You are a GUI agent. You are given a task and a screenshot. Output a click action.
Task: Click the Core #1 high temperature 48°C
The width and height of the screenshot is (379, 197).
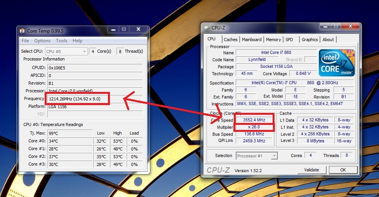[x=118, y=149]
